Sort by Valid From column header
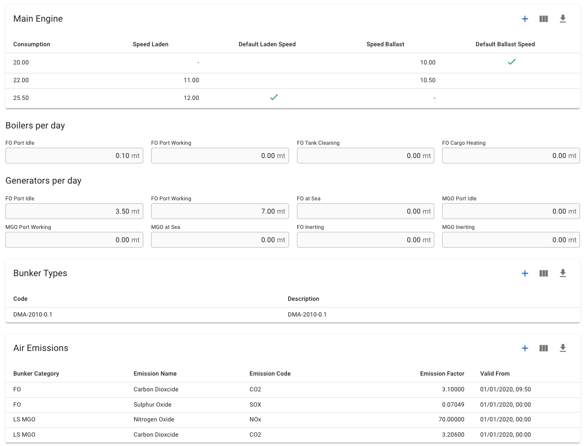This screenshot has width=584, height=446. pos(495,374)
